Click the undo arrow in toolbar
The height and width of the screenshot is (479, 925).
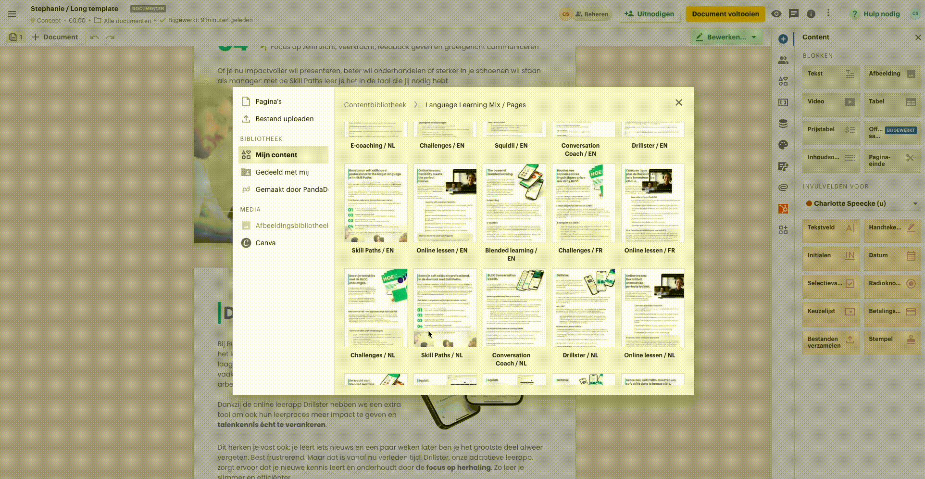pos(95,37)
